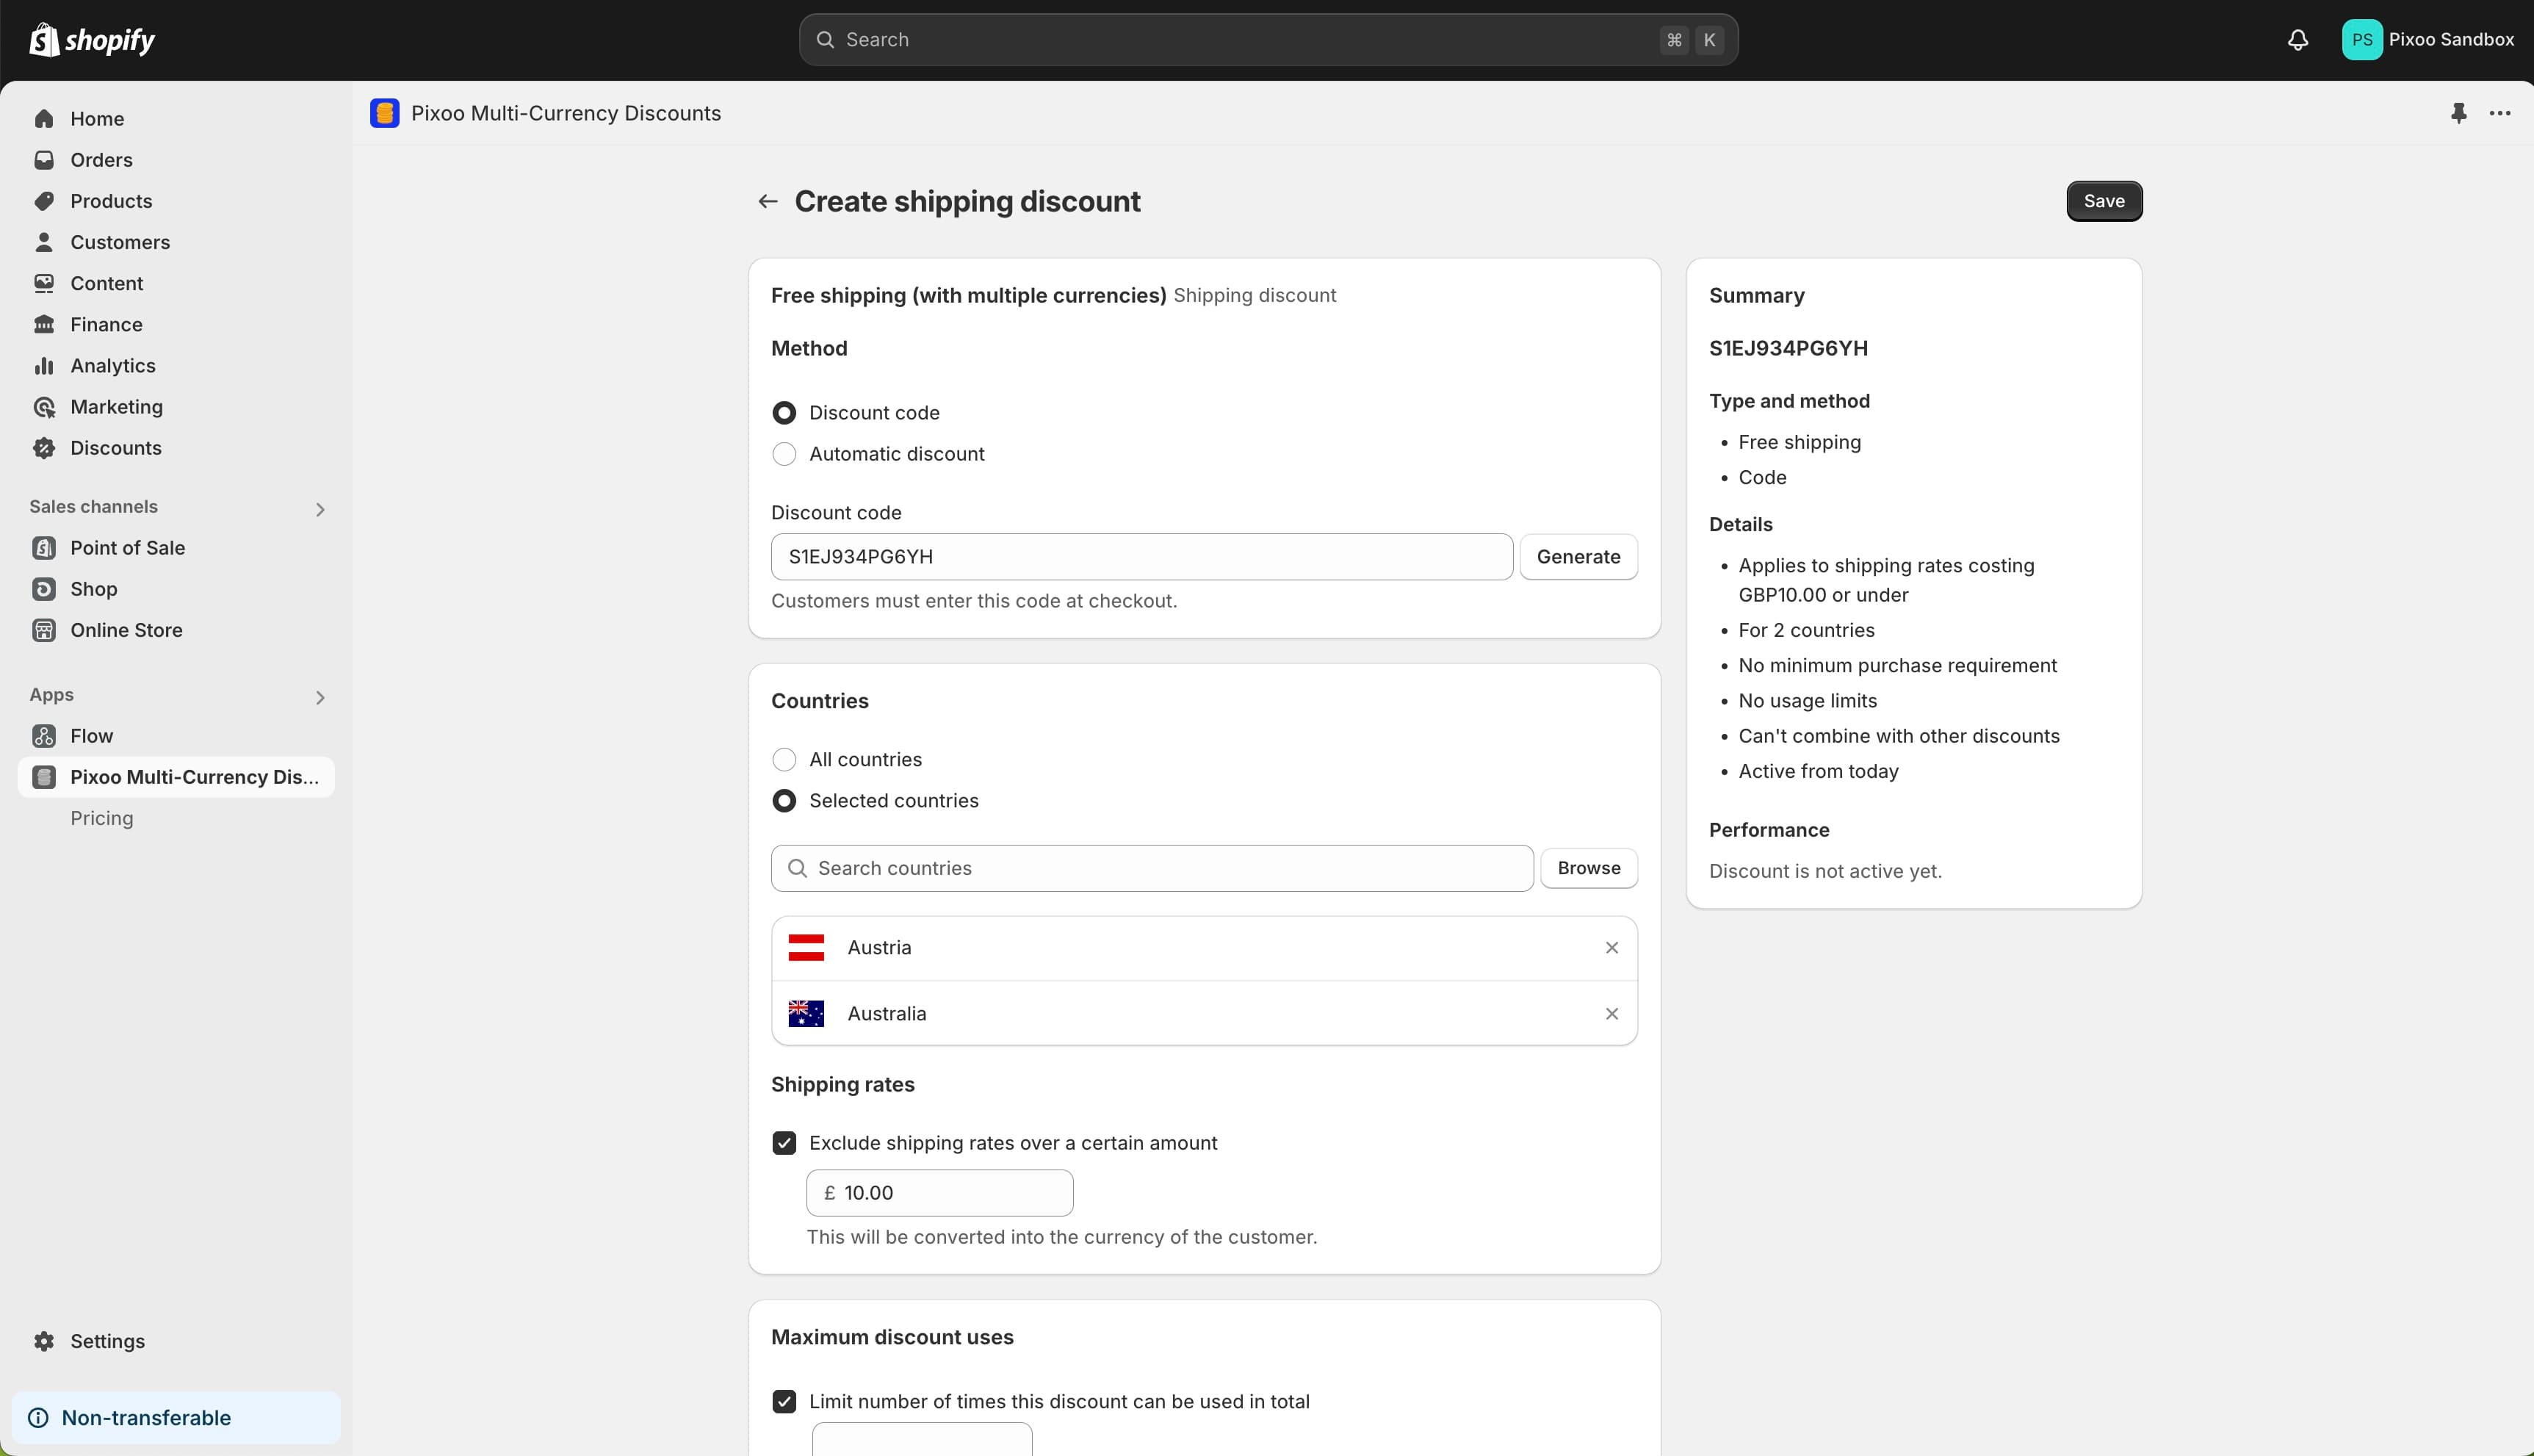The image size is (2534, 1456).
Task: Choose Selected countries option
Action: pos(784,801)
